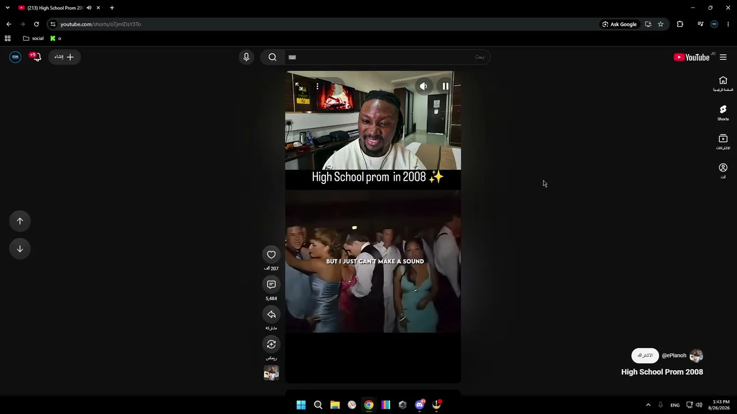Open YouTube notifications bell

(36, 57)
